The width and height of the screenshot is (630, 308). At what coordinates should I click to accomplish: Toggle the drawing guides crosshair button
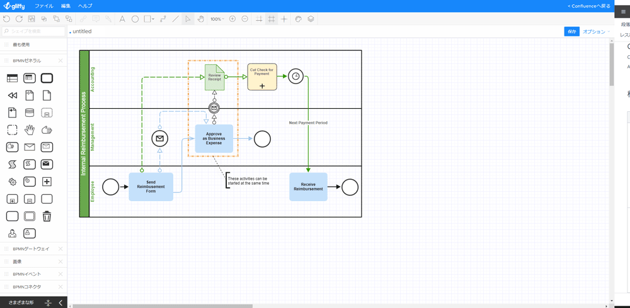(x=284, y=19)
